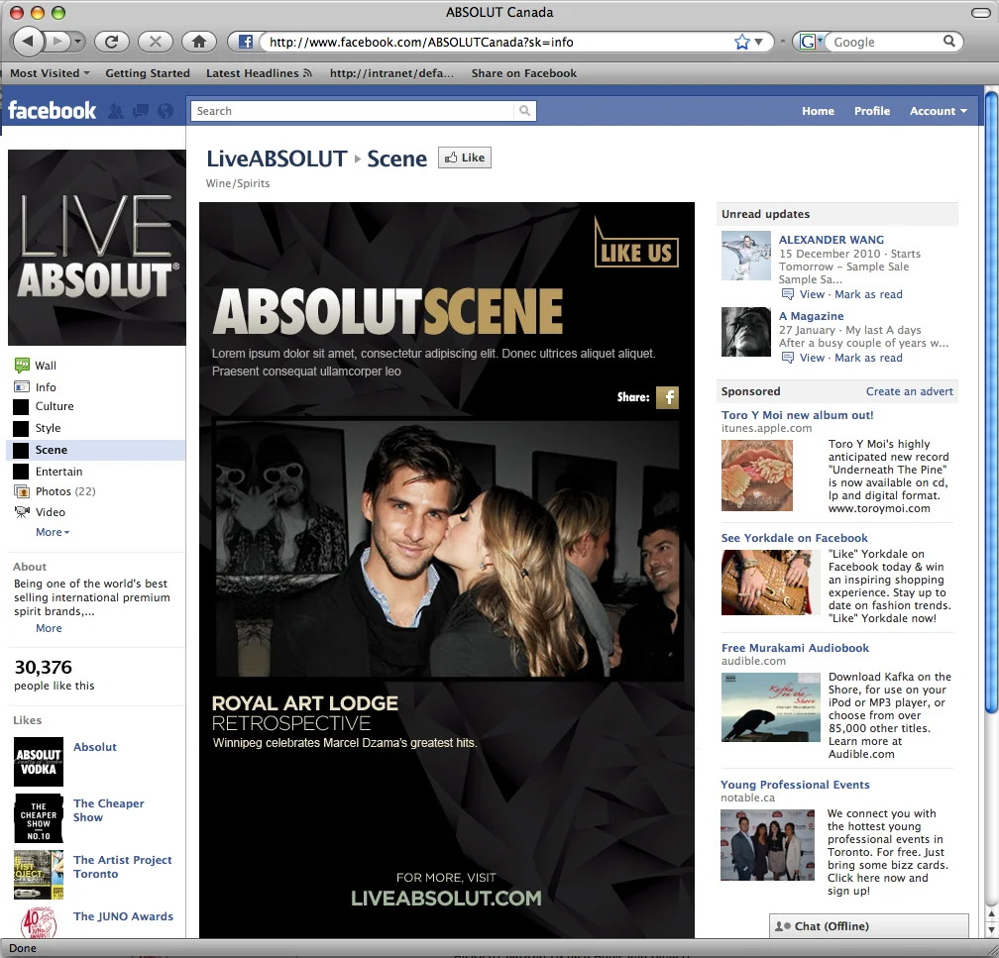Click the Facebook search magnifier button

click(524, 111)
